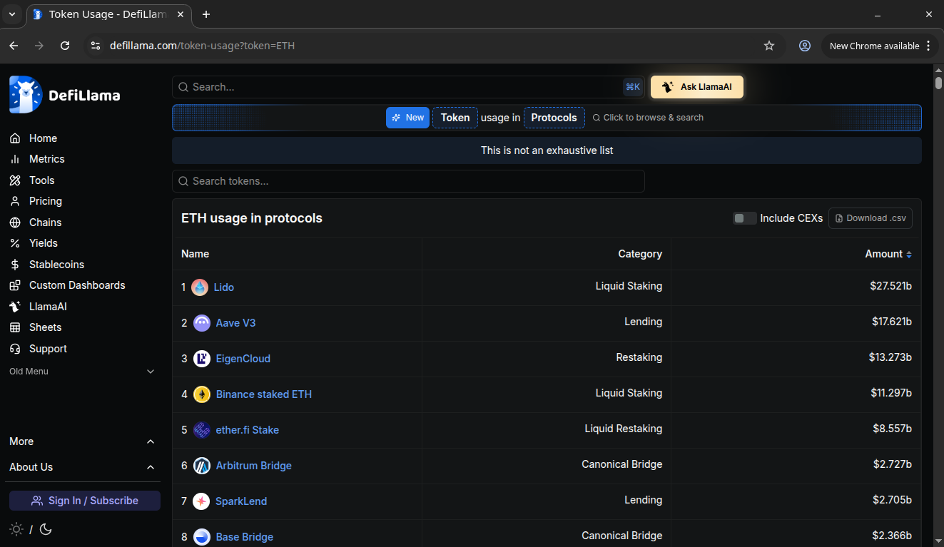The height and width of the screenshot is (547, 944).
Task: Click the Aave V3 protocol icon
Action: 202,323
